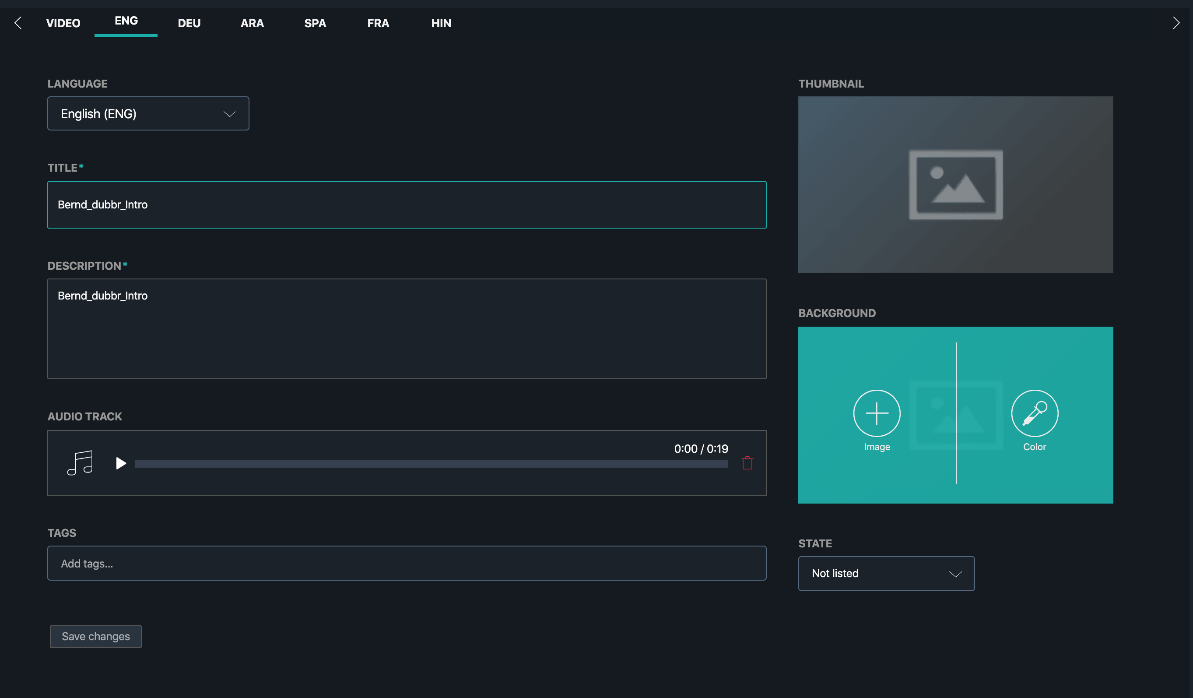Click into the Add tags input field
This screenshot has width=1193, height=698.
point(406,563)
